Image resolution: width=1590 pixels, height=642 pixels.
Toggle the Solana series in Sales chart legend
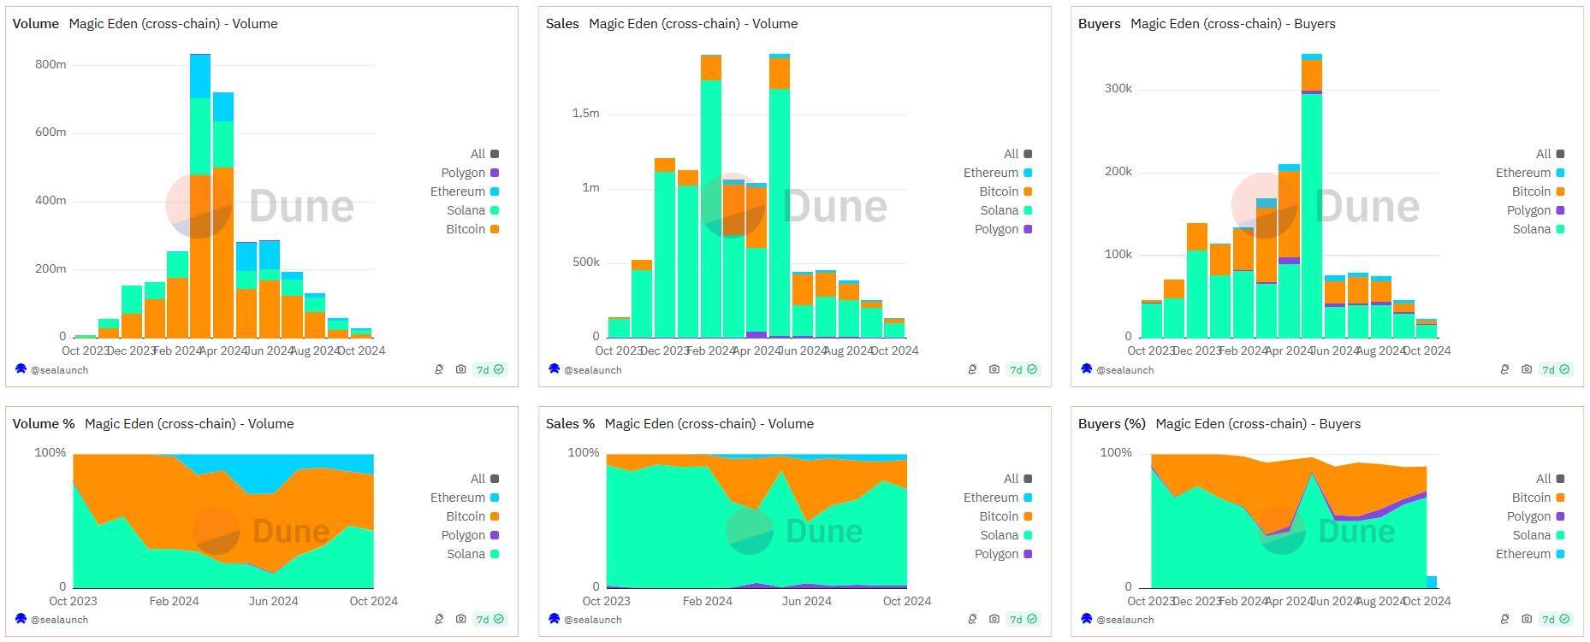point(1006,210)
